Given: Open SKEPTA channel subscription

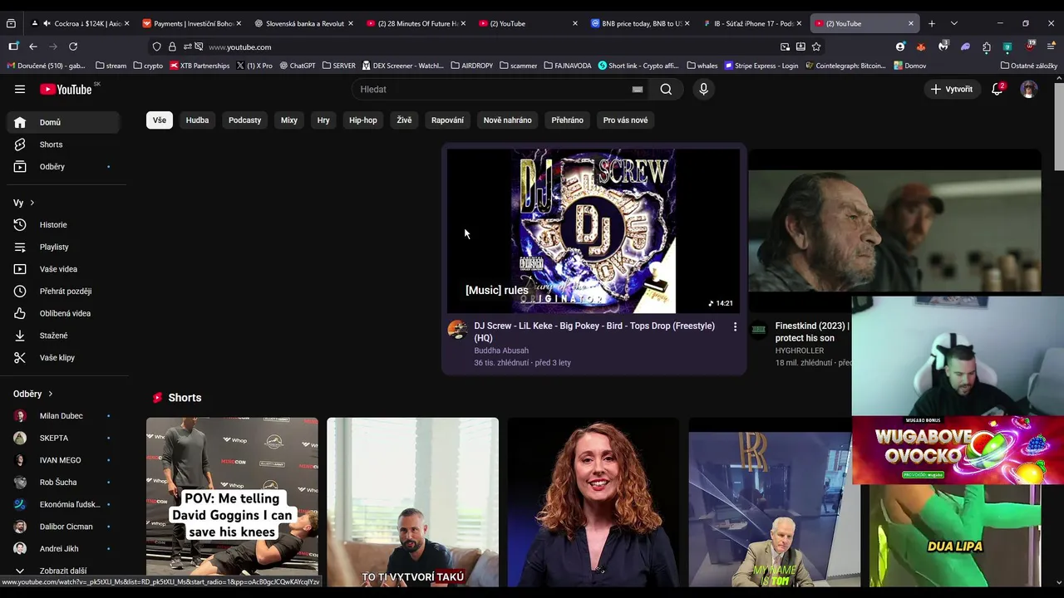Looking at the screenshot, I should tap(64, 438).
